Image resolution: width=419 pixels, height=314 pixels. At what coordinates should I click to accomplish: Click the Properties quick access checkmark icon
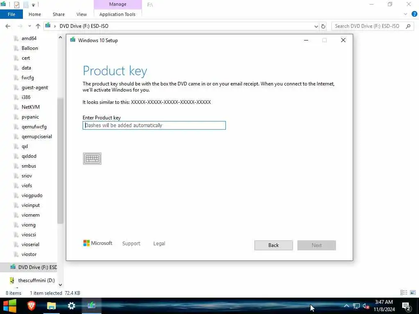click(16, 4)
